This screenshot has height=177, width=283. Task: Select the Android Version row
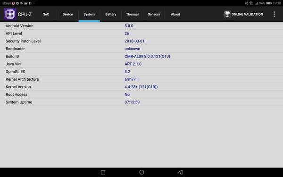[x=141, y=26]
